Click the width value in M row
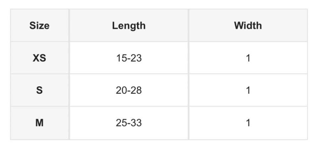Viewport: 318px width, 147px height. point(248,123)
